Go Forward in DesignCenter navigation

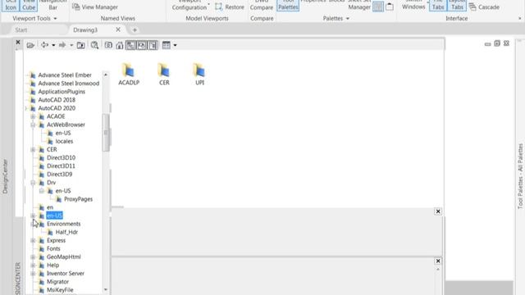[x=62, y=45]
